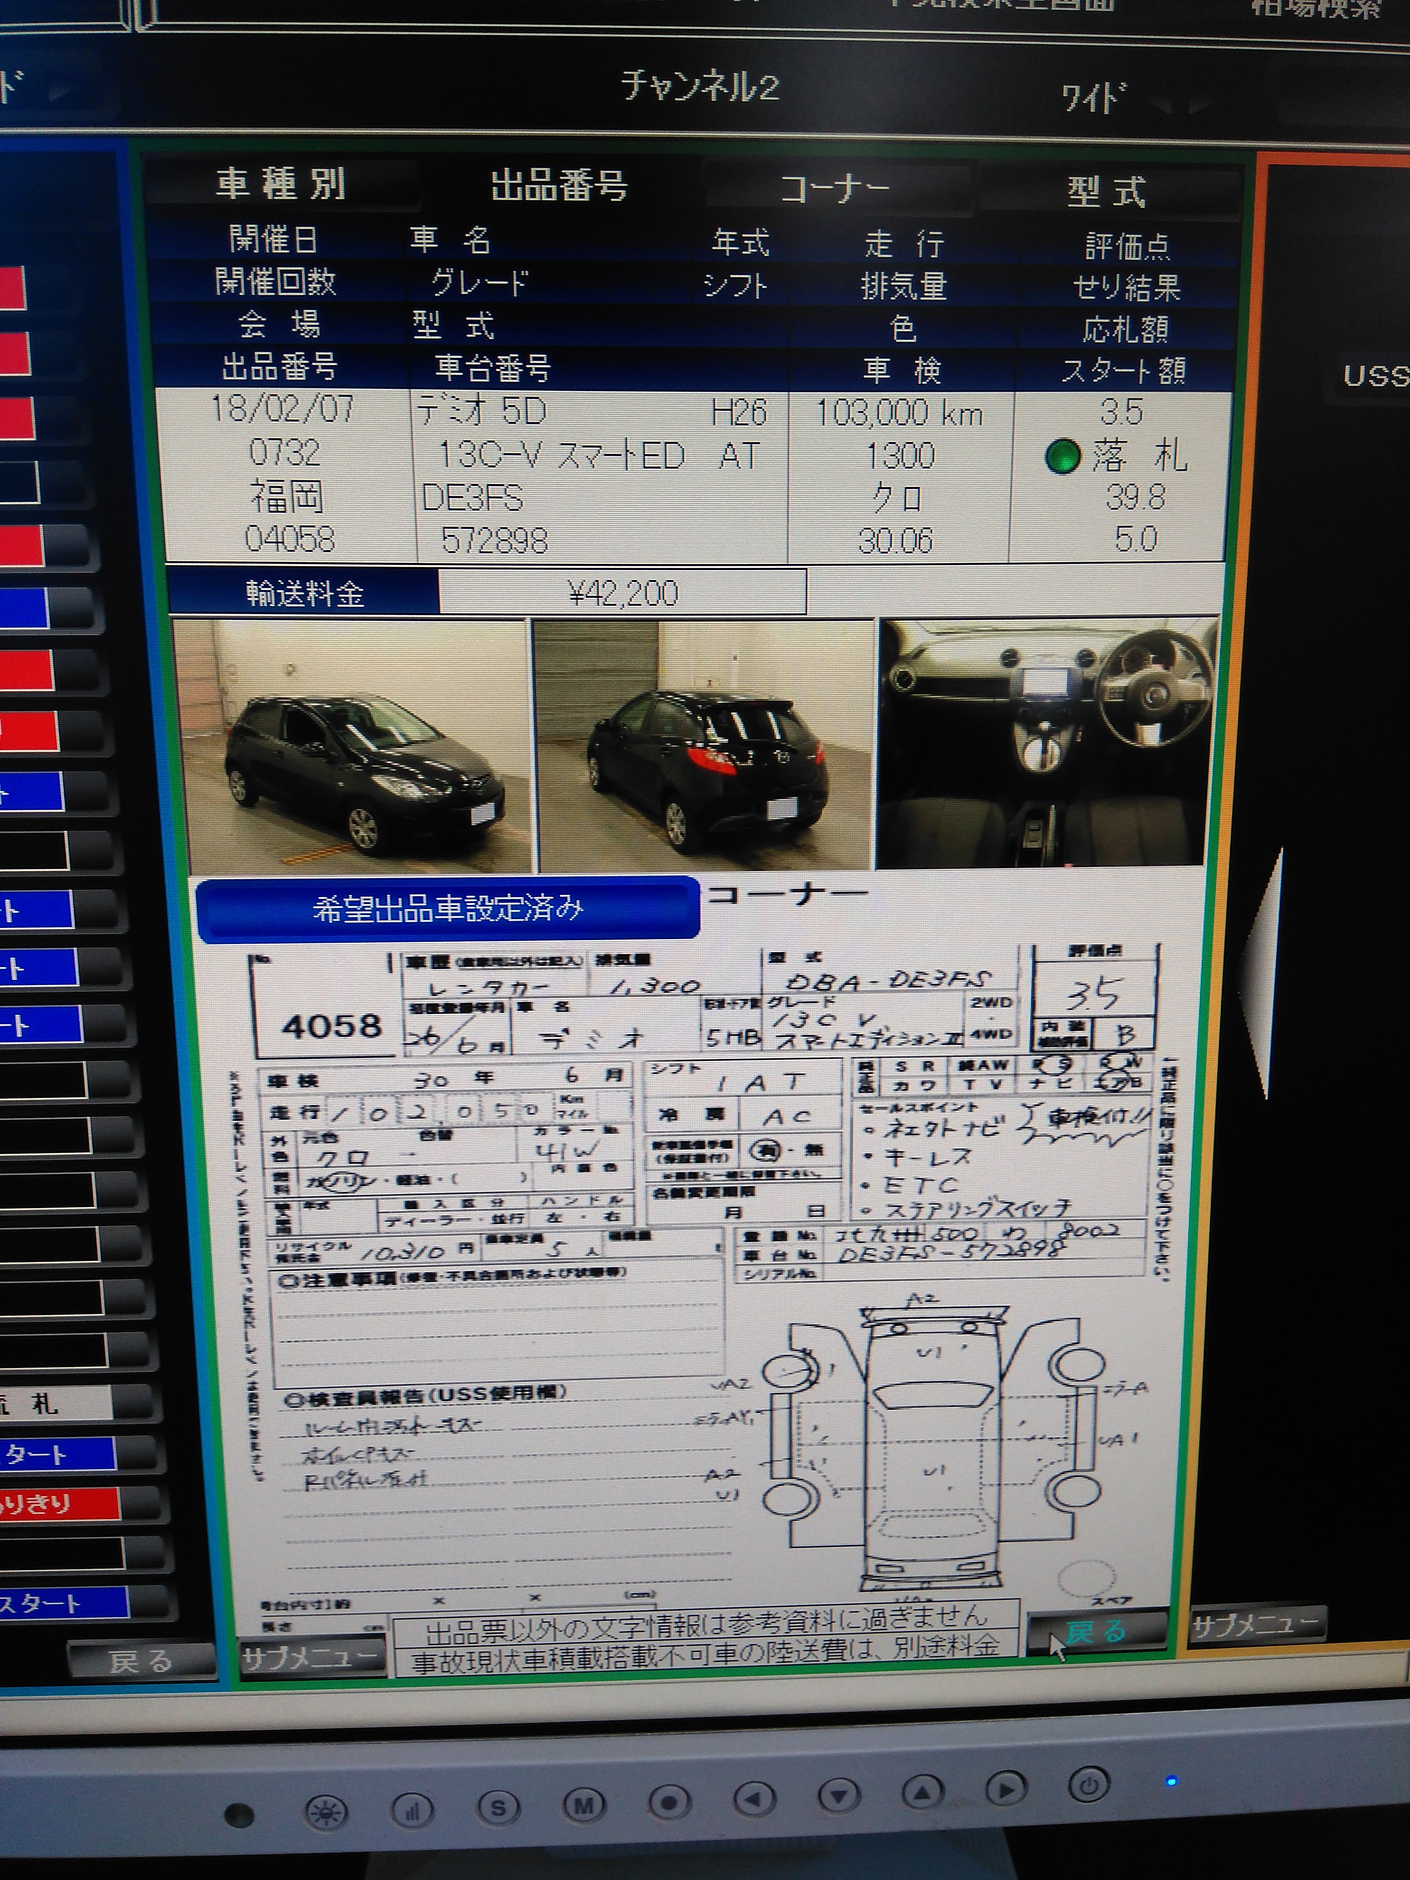Switch to the コーナー header tab
Image resolution: width=1410 pixels, height=1880 pixels.
[836, 189]
